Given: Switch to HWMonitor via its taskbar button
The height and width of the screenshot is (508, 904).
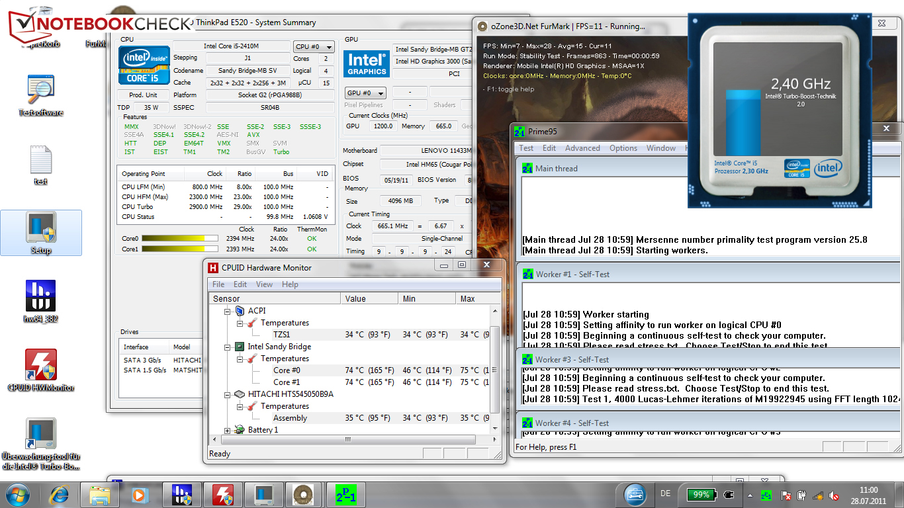Looking at the screenshot, I should (x=222, y=495).
